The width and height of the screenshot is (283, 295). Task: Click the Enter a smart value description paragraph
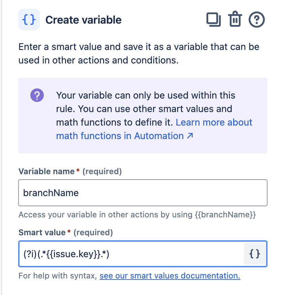coord(139,53)
